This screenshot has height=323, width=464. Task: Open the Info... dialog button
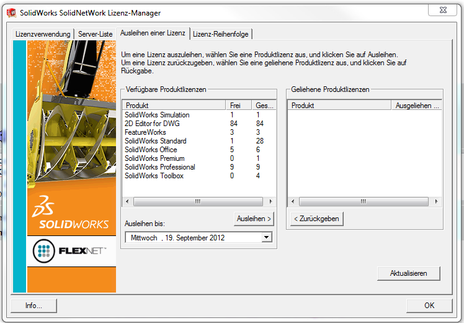[x=33, y=306]
